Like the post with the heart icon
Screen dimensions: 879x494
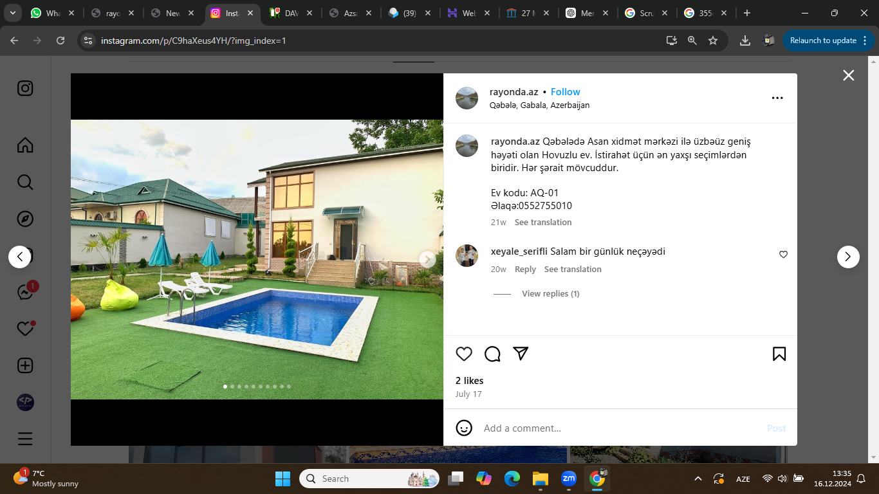point(464,354)
